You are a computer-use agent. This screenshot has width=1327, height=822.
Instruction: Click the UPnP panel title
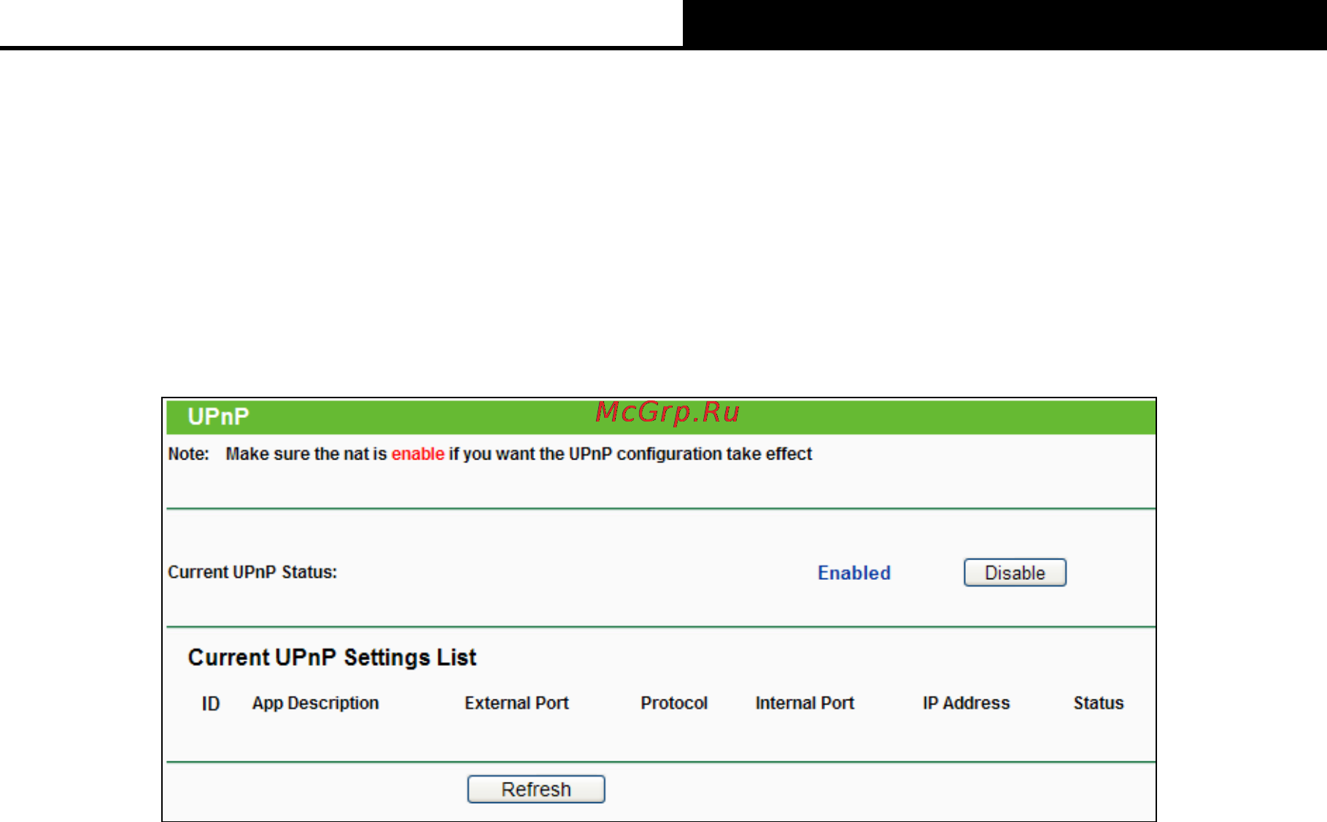(x=218, y=416)
